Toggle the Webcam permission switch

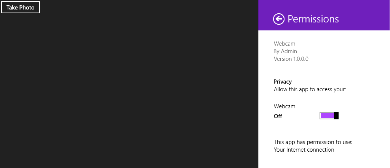(329, 116)
